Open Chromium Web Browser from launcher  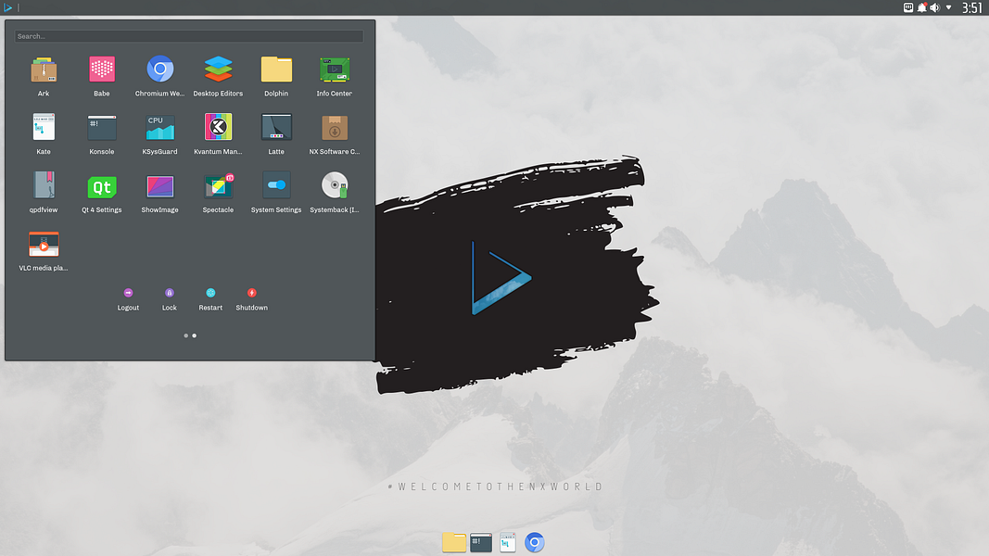[x=159, y=76]
